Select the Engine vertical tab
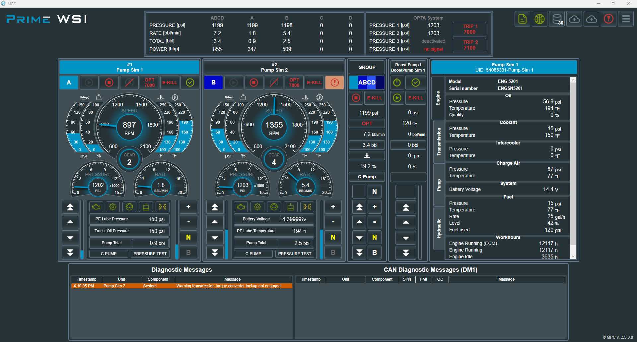637x342 pixels. click(438, 98)
